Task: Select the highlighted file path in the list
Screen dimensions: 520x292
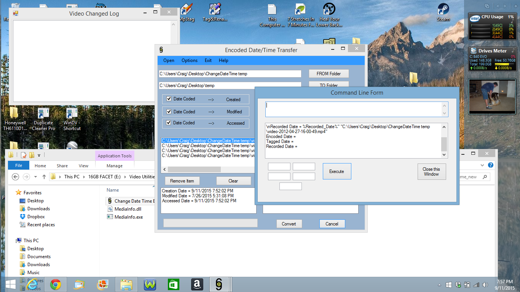Action: pos(208,141)
